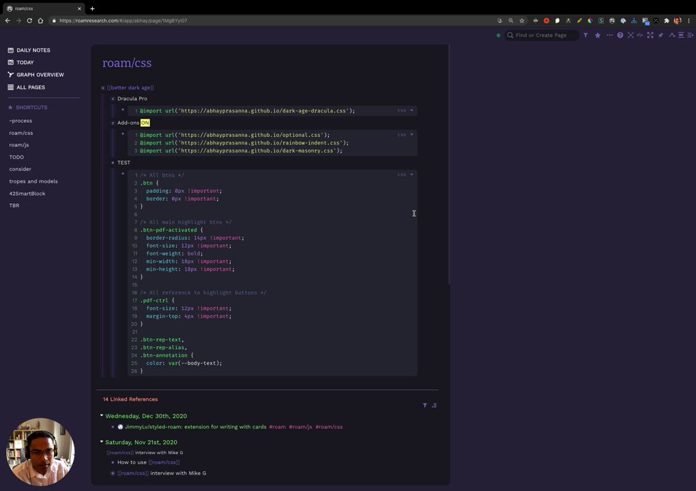Open the Chrome profile avatar
This screenshot has width=696, height=491.
point(678,20)
